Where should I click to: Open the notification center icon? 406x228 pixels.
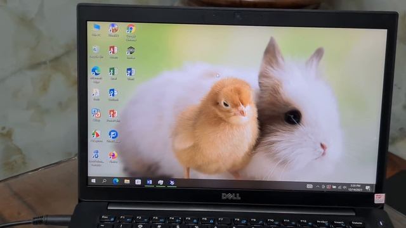(368, 188)
